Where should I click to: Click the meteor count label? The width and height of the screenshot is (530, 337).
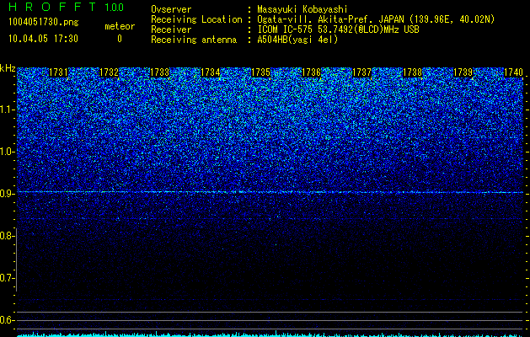[120, 26]
